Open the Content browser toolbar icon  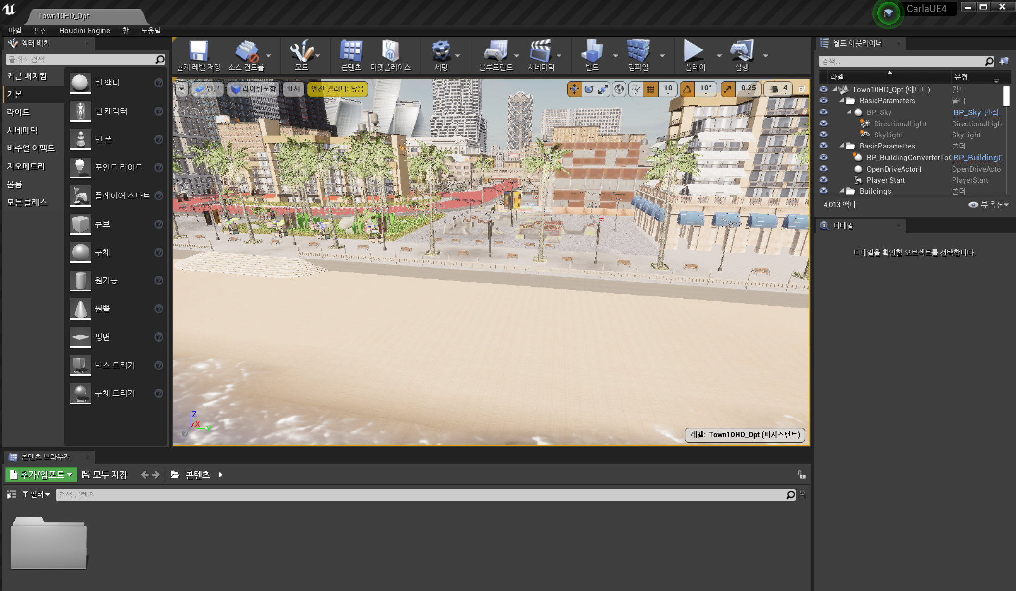[351, 51]
